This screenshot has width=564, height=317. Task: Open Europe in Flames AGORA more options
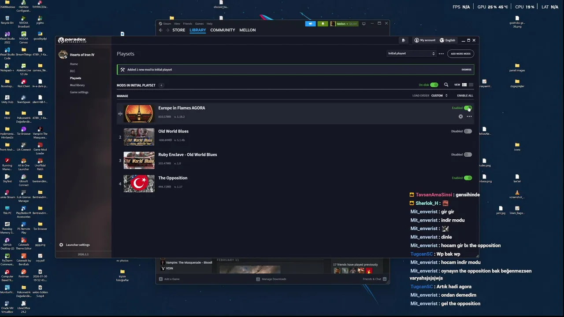click(x=469, y=117)
